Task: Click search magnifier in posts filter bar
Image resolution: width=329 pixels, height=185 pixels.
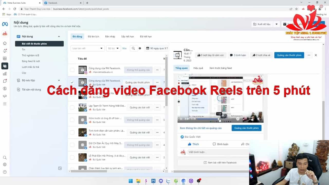Action: tap(133, 48)
